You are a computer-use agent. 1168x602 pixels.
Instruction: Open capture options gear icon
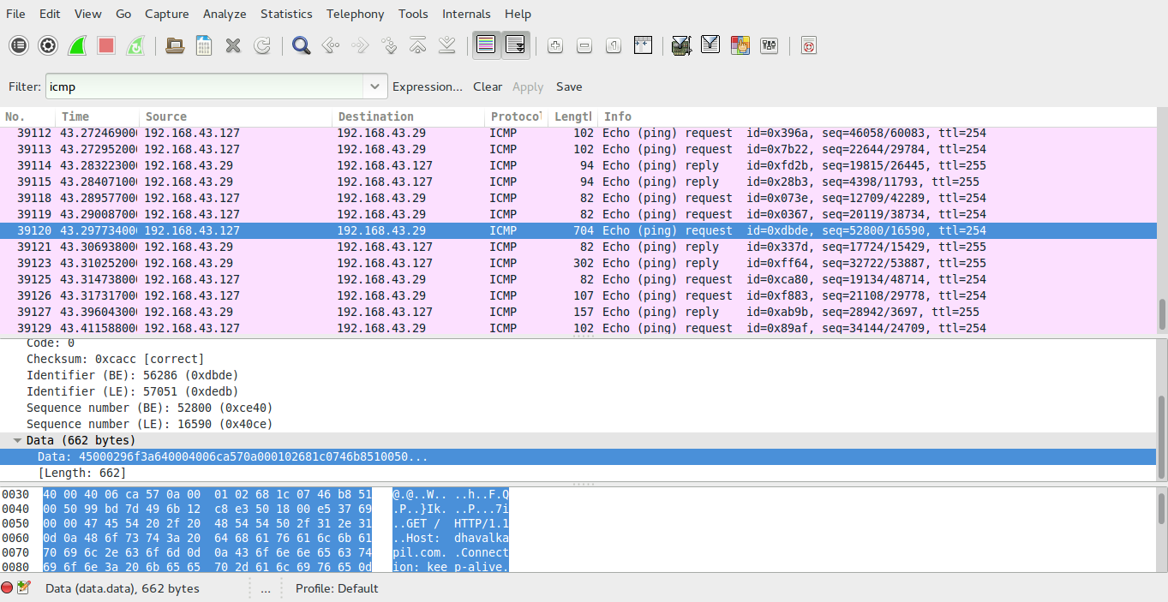pos(48,45)
